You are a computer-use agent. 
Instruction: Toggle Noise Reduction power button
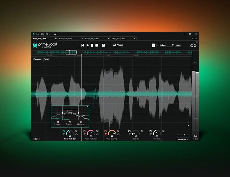click(63, 131)
